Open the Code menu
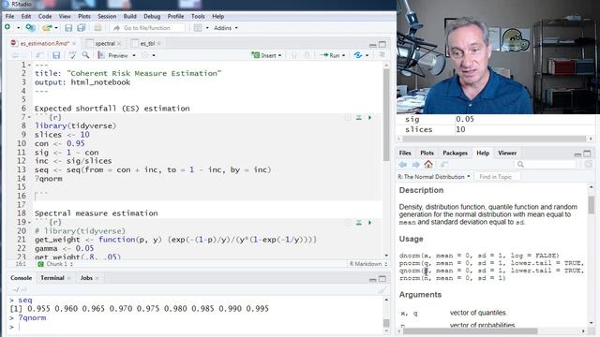Viewport: 600px width, 337px height. point(45,17)
